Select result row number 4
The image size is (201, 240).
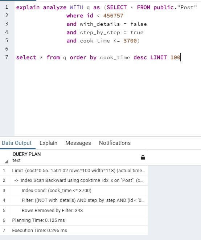click(x=4, y=200)
